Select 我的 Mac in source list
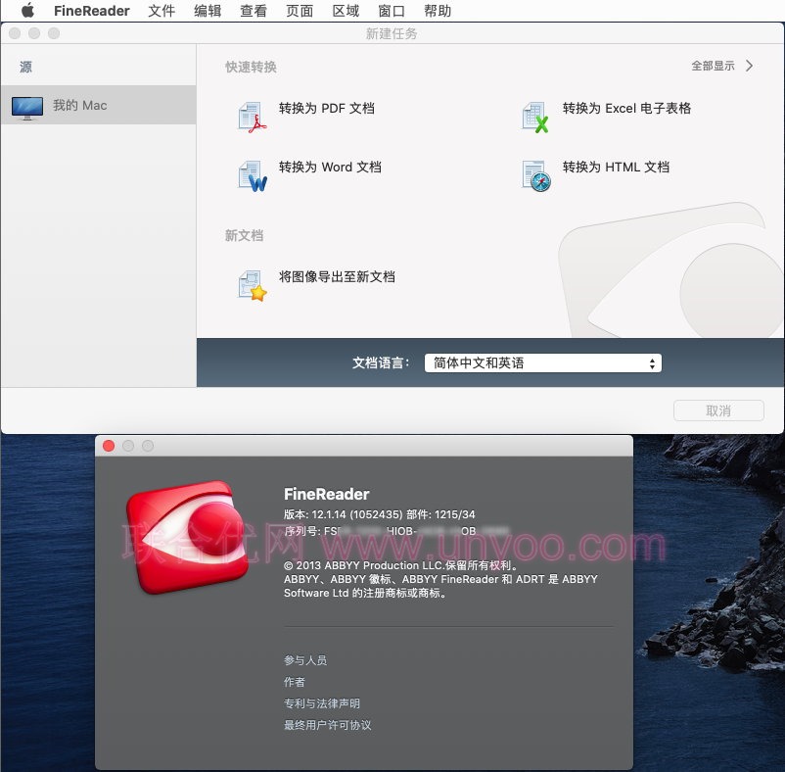Screen dimensions: 785x772 (99, 105)
